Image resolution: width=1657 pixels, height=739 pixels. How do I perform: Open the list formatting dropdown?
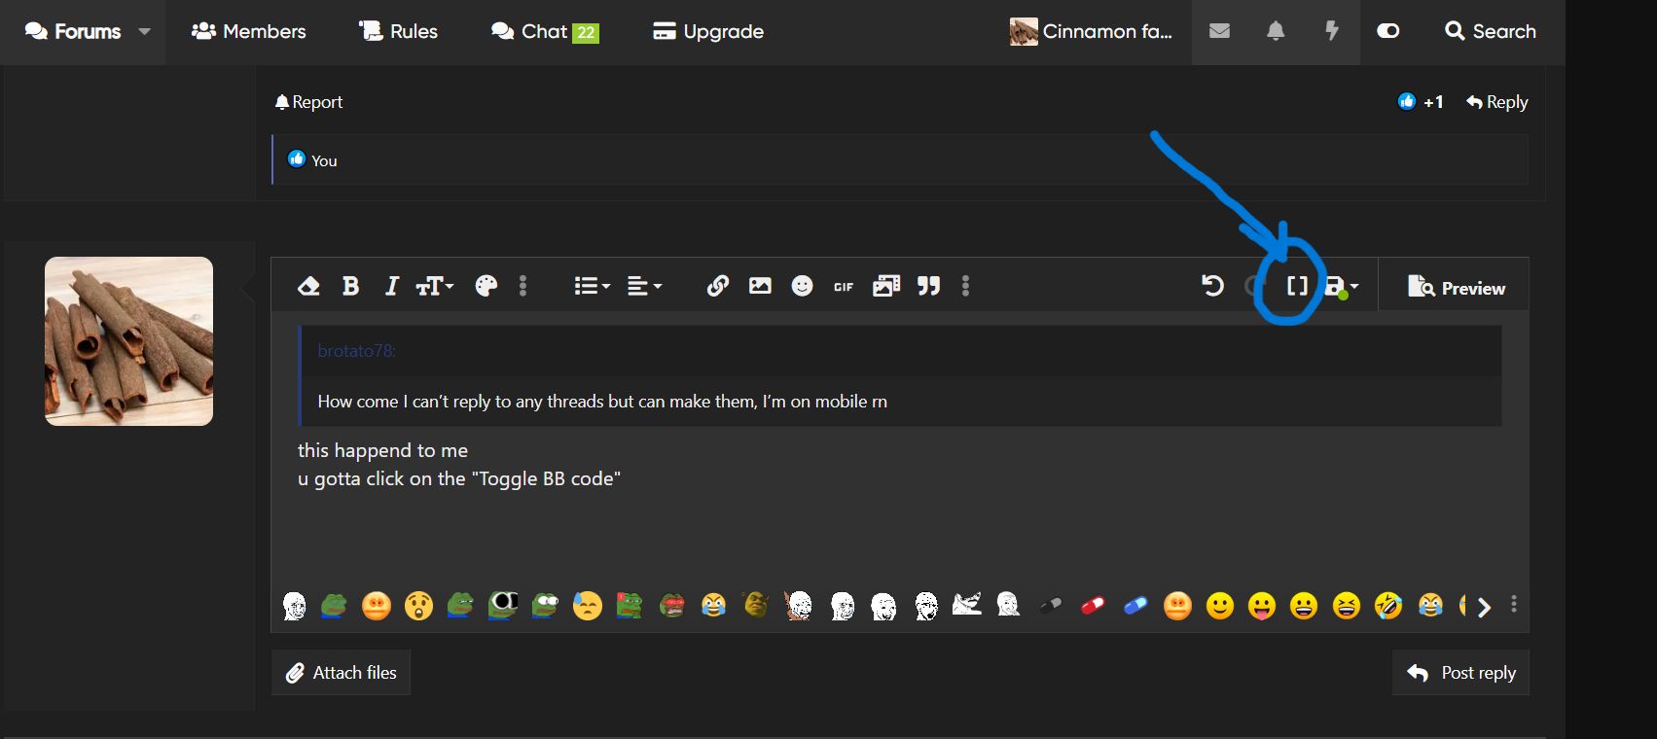592,286
